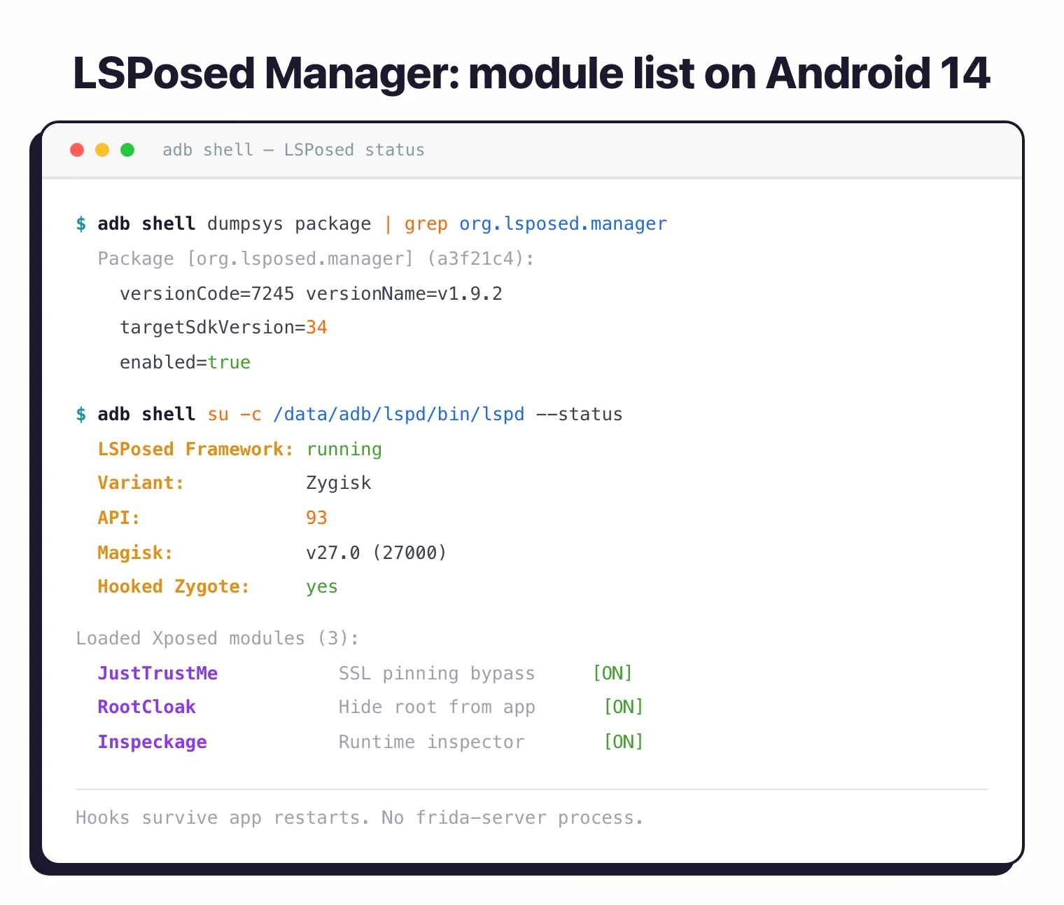The image size is (1064, 905).
Task: Click the green maximize window dot
Action: click(x=127, y=150)
